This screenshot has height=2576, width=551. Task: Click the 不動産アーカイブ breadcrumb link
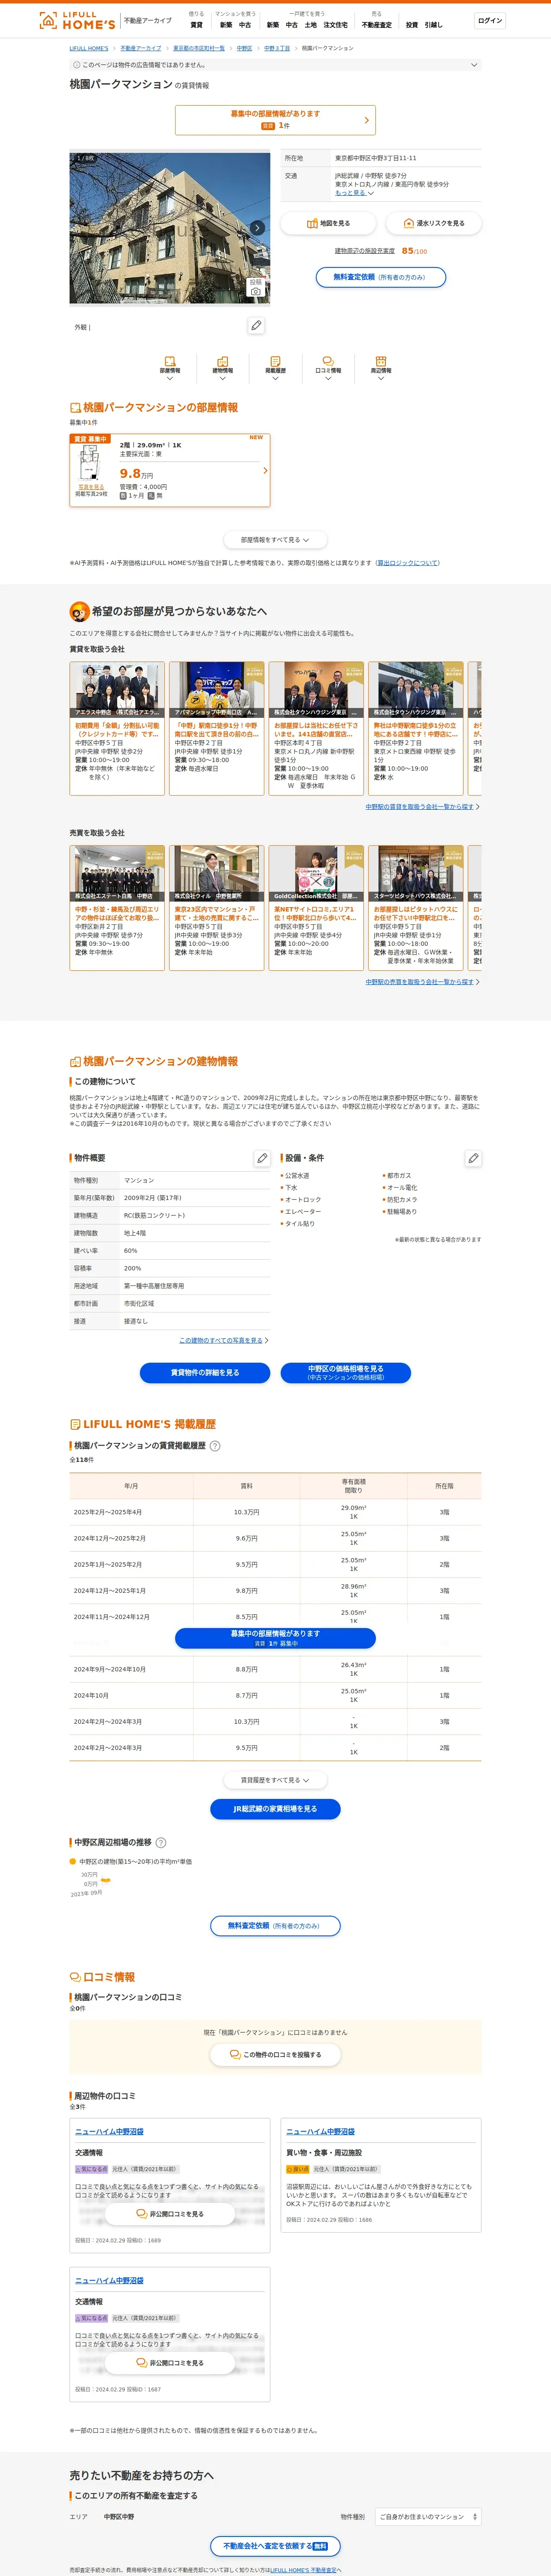141,48
